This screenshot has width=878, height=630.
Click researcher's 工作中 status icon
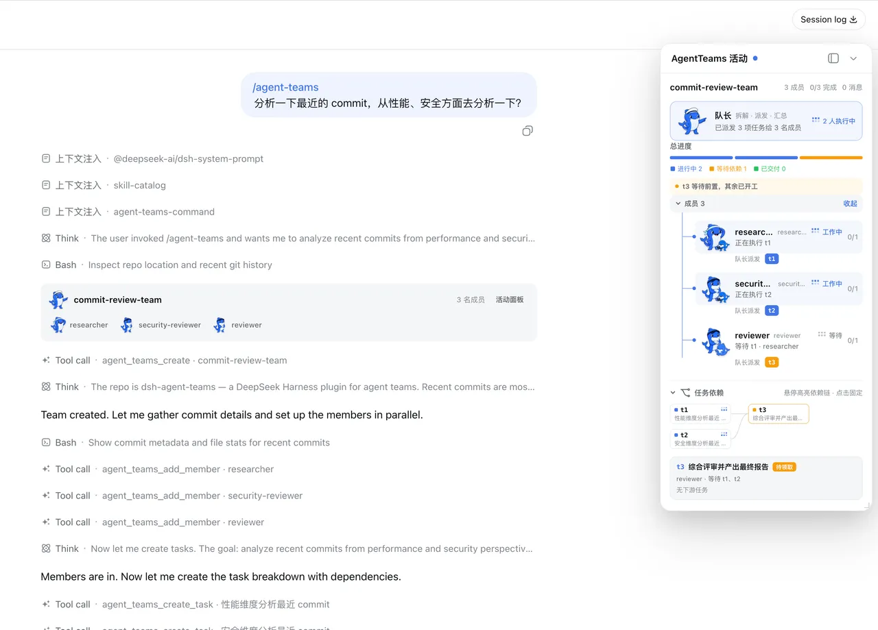click(x=816, y=232)
